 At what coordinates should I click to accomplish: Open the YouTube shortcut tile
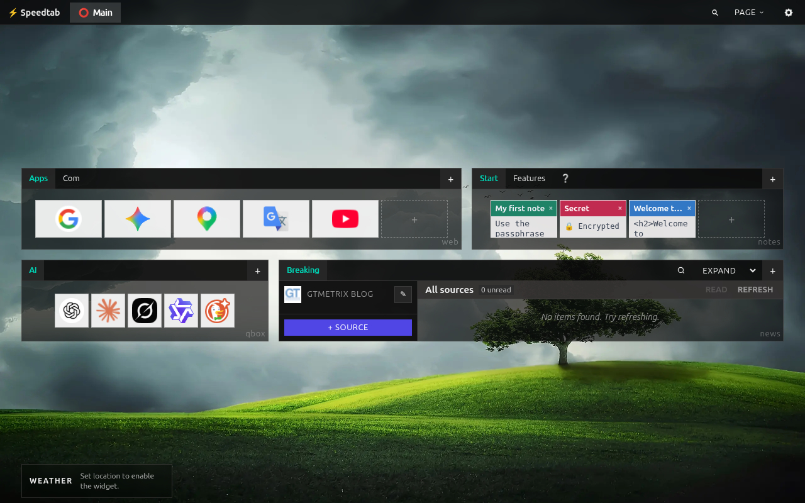coord(345,219)
